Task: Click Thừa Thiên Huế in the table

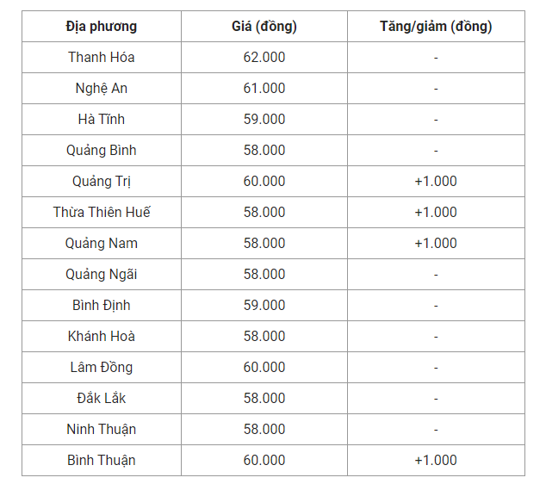Action: click(101, 213)
